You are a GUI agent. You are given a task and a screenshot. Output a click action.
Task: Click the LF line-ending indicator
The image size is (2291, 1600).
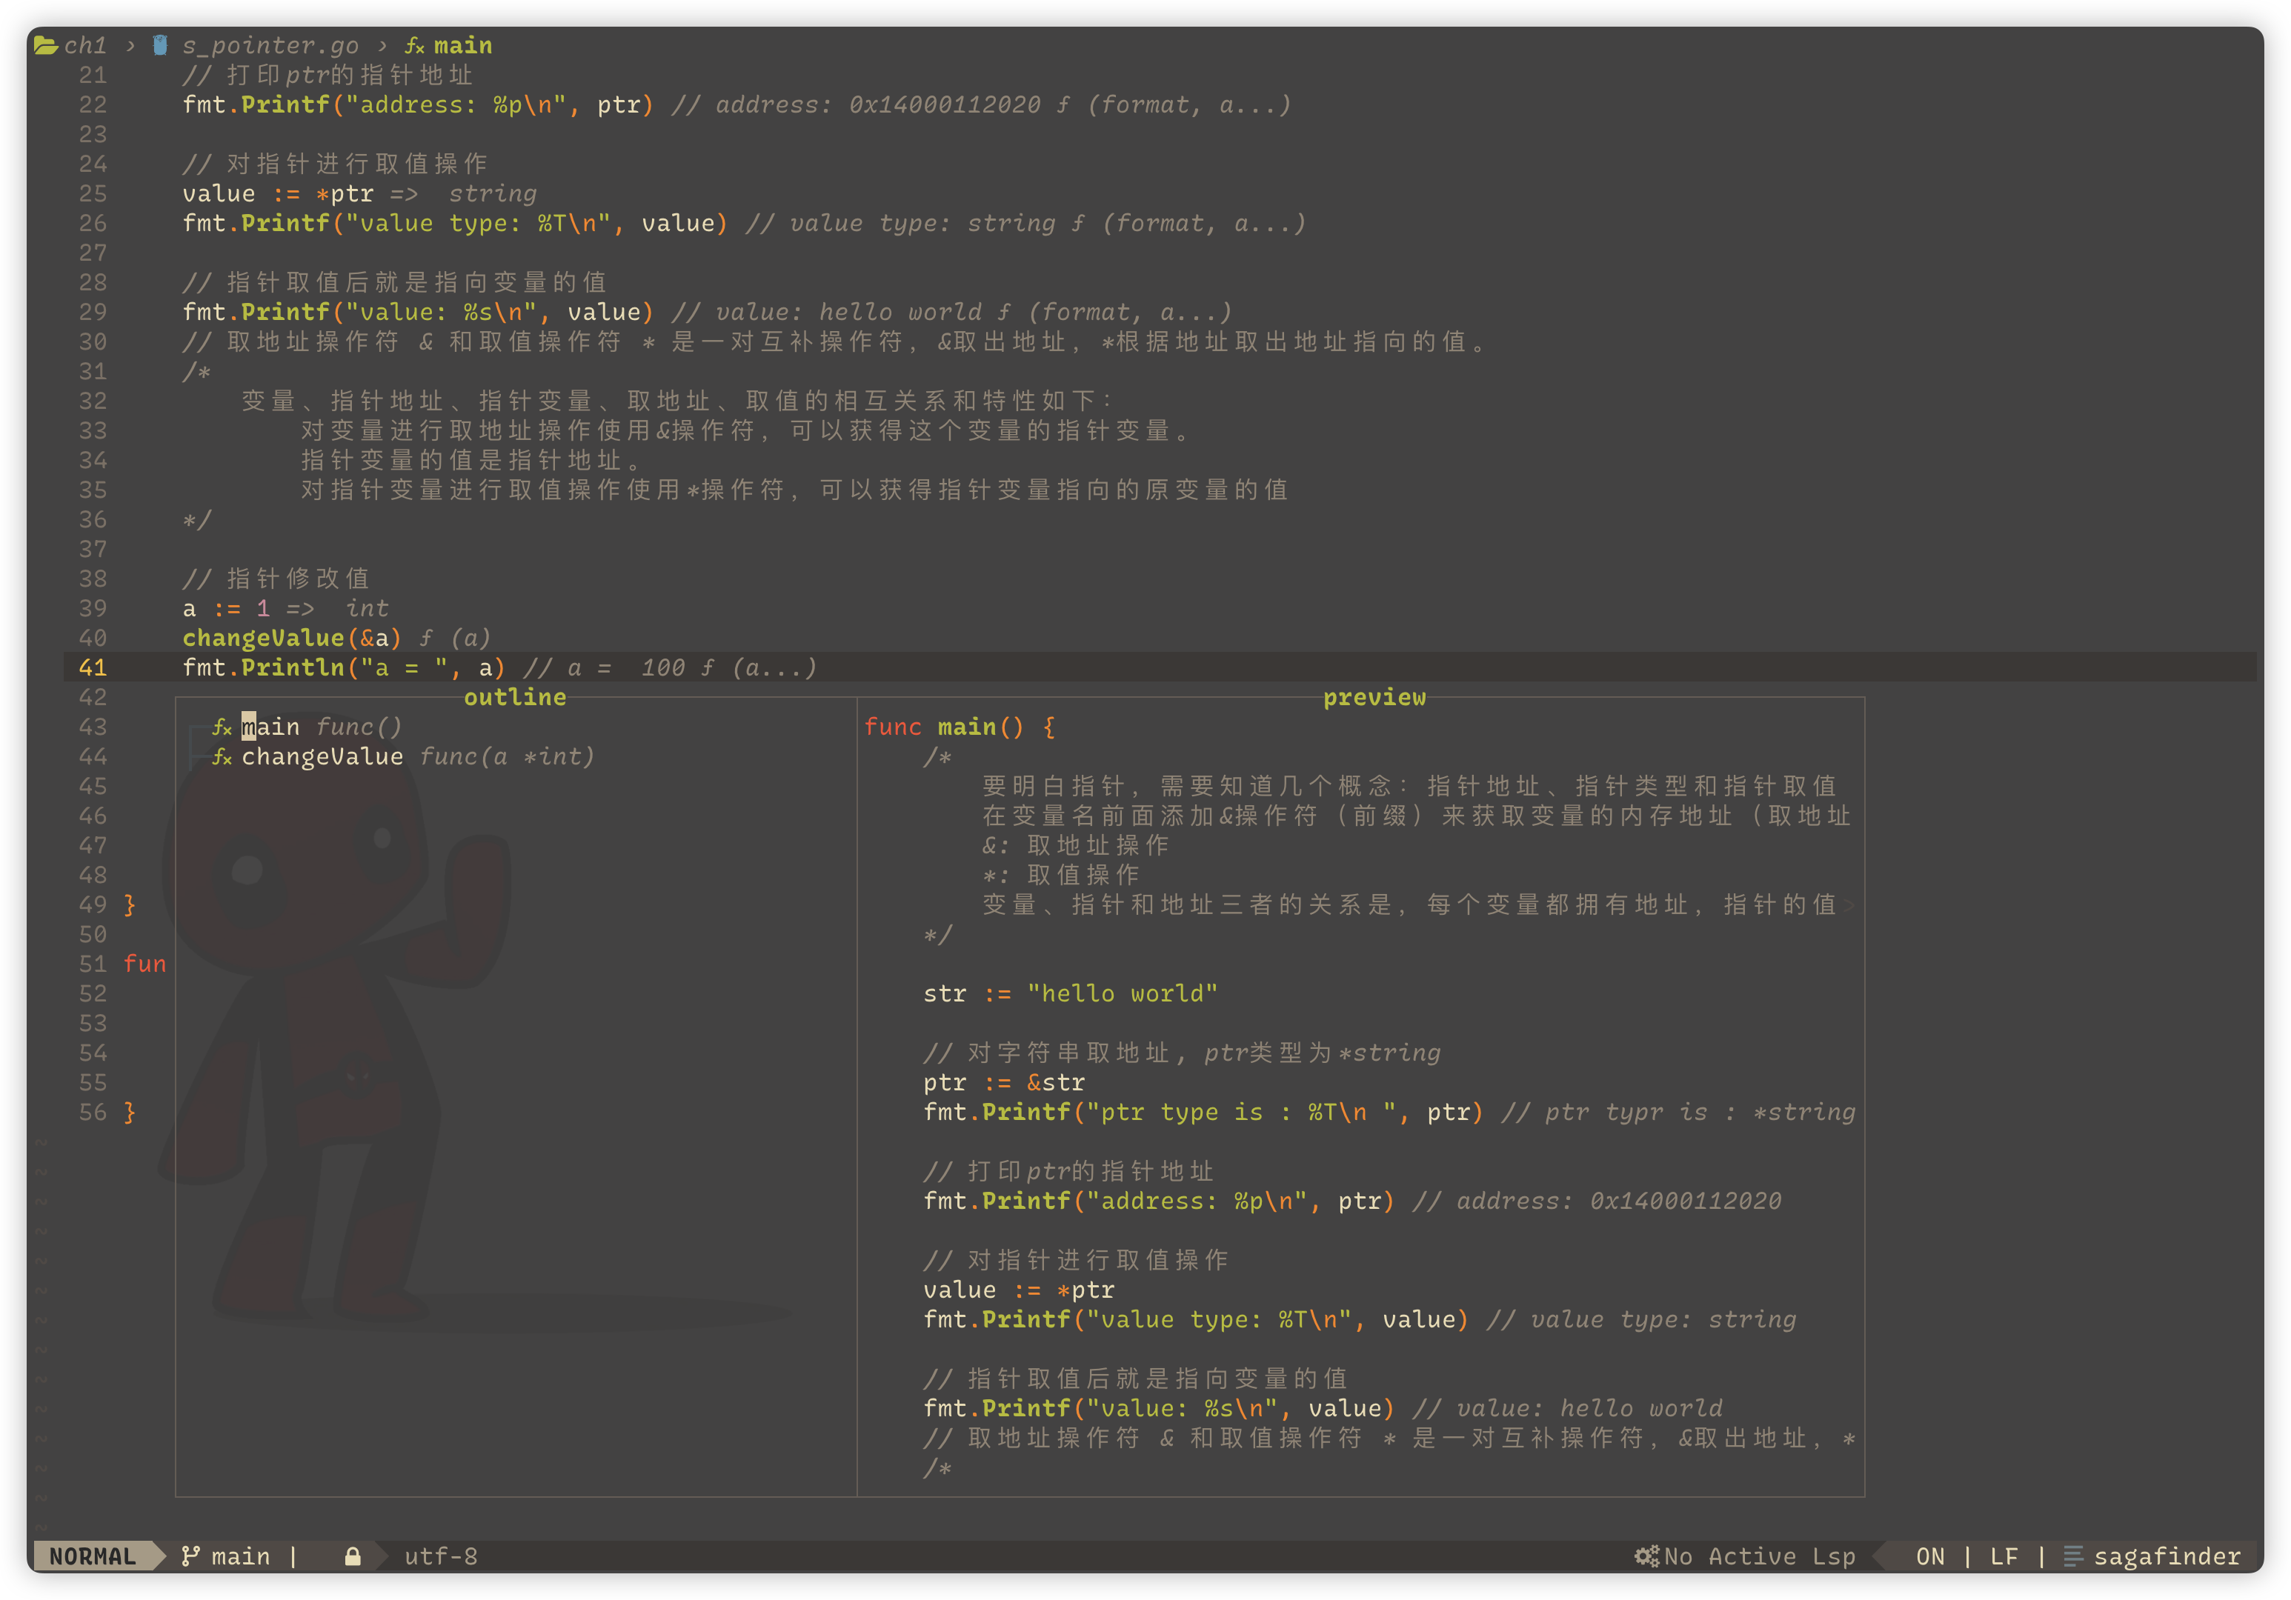click(2004, 1556)
